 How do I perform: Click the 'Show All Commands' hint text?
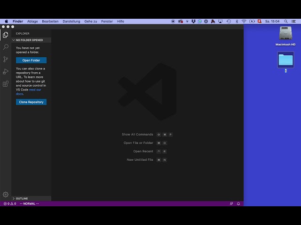tap(137, 135)
